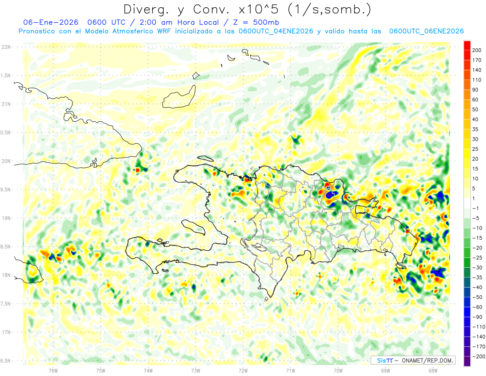Select the 21N latitude label
The image size is (486, 376).
click(6, 104)
